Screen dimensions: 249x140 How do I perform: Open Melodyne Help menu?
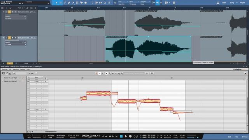(28, 69)
